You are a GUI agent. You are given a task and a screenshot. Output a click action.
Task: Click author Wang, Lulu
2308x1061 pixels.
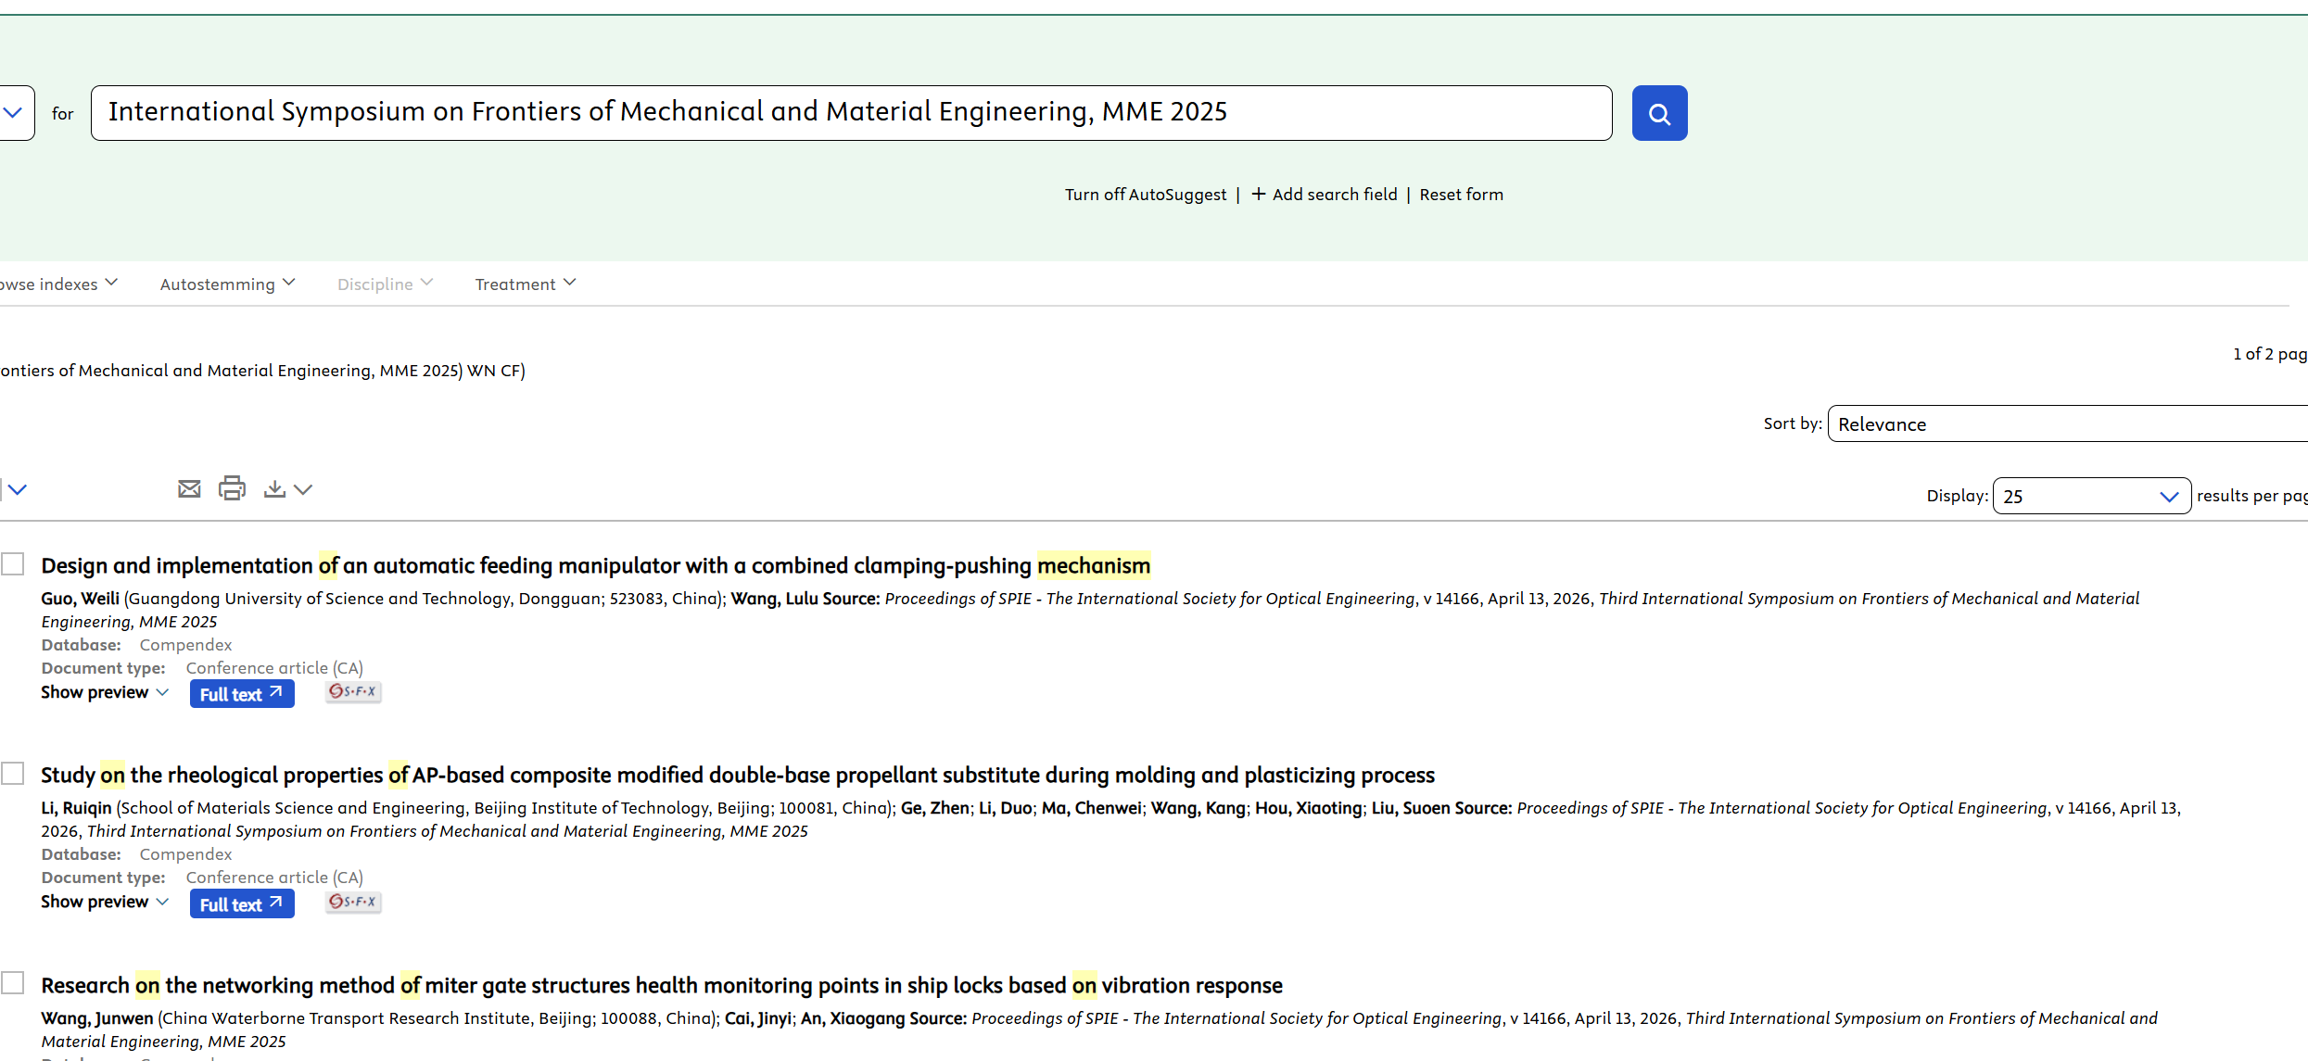[x=774, y=599]
